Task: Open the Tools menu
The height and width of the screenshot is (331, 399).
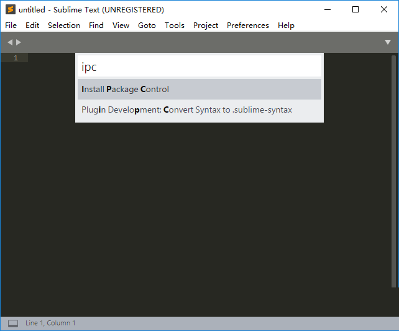Action: tap(175, 26)
